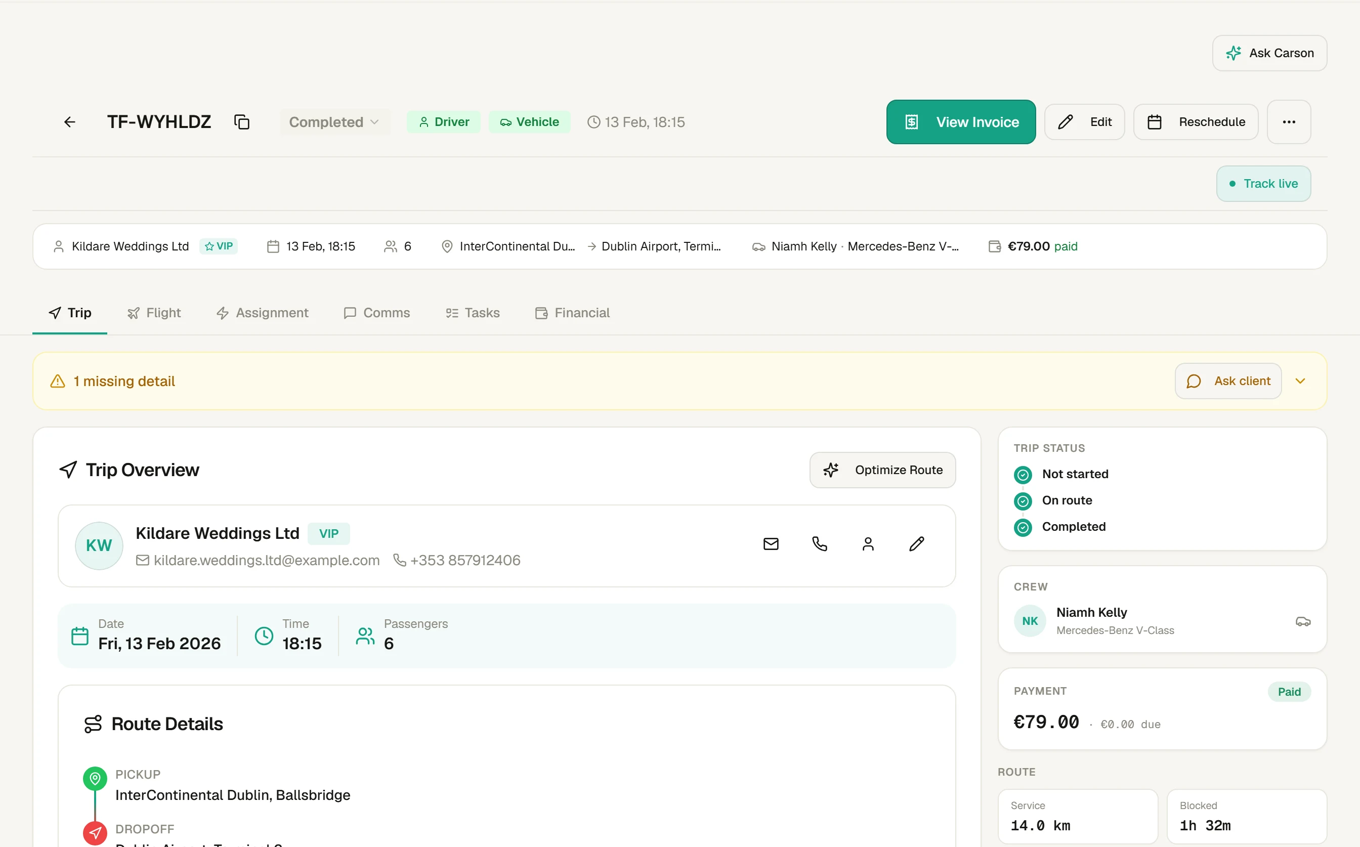1360x847 pixels.
Task: Click vehicle icon in Crew card
Action: [x=1303, y=621]
